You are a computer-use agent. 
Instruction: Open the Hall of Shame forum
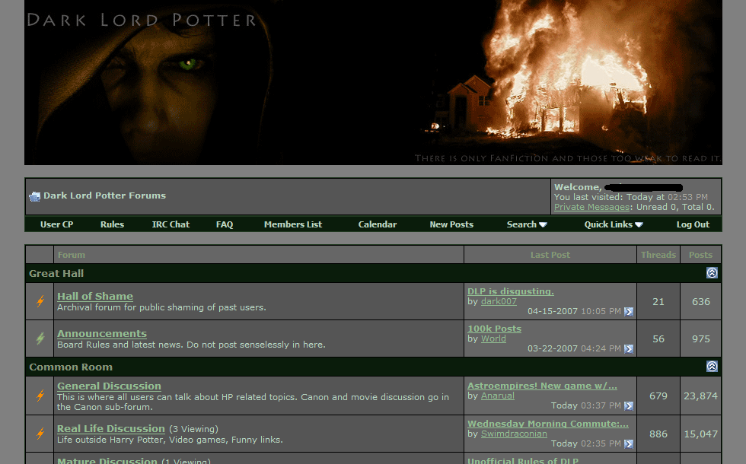click(95, 296)
